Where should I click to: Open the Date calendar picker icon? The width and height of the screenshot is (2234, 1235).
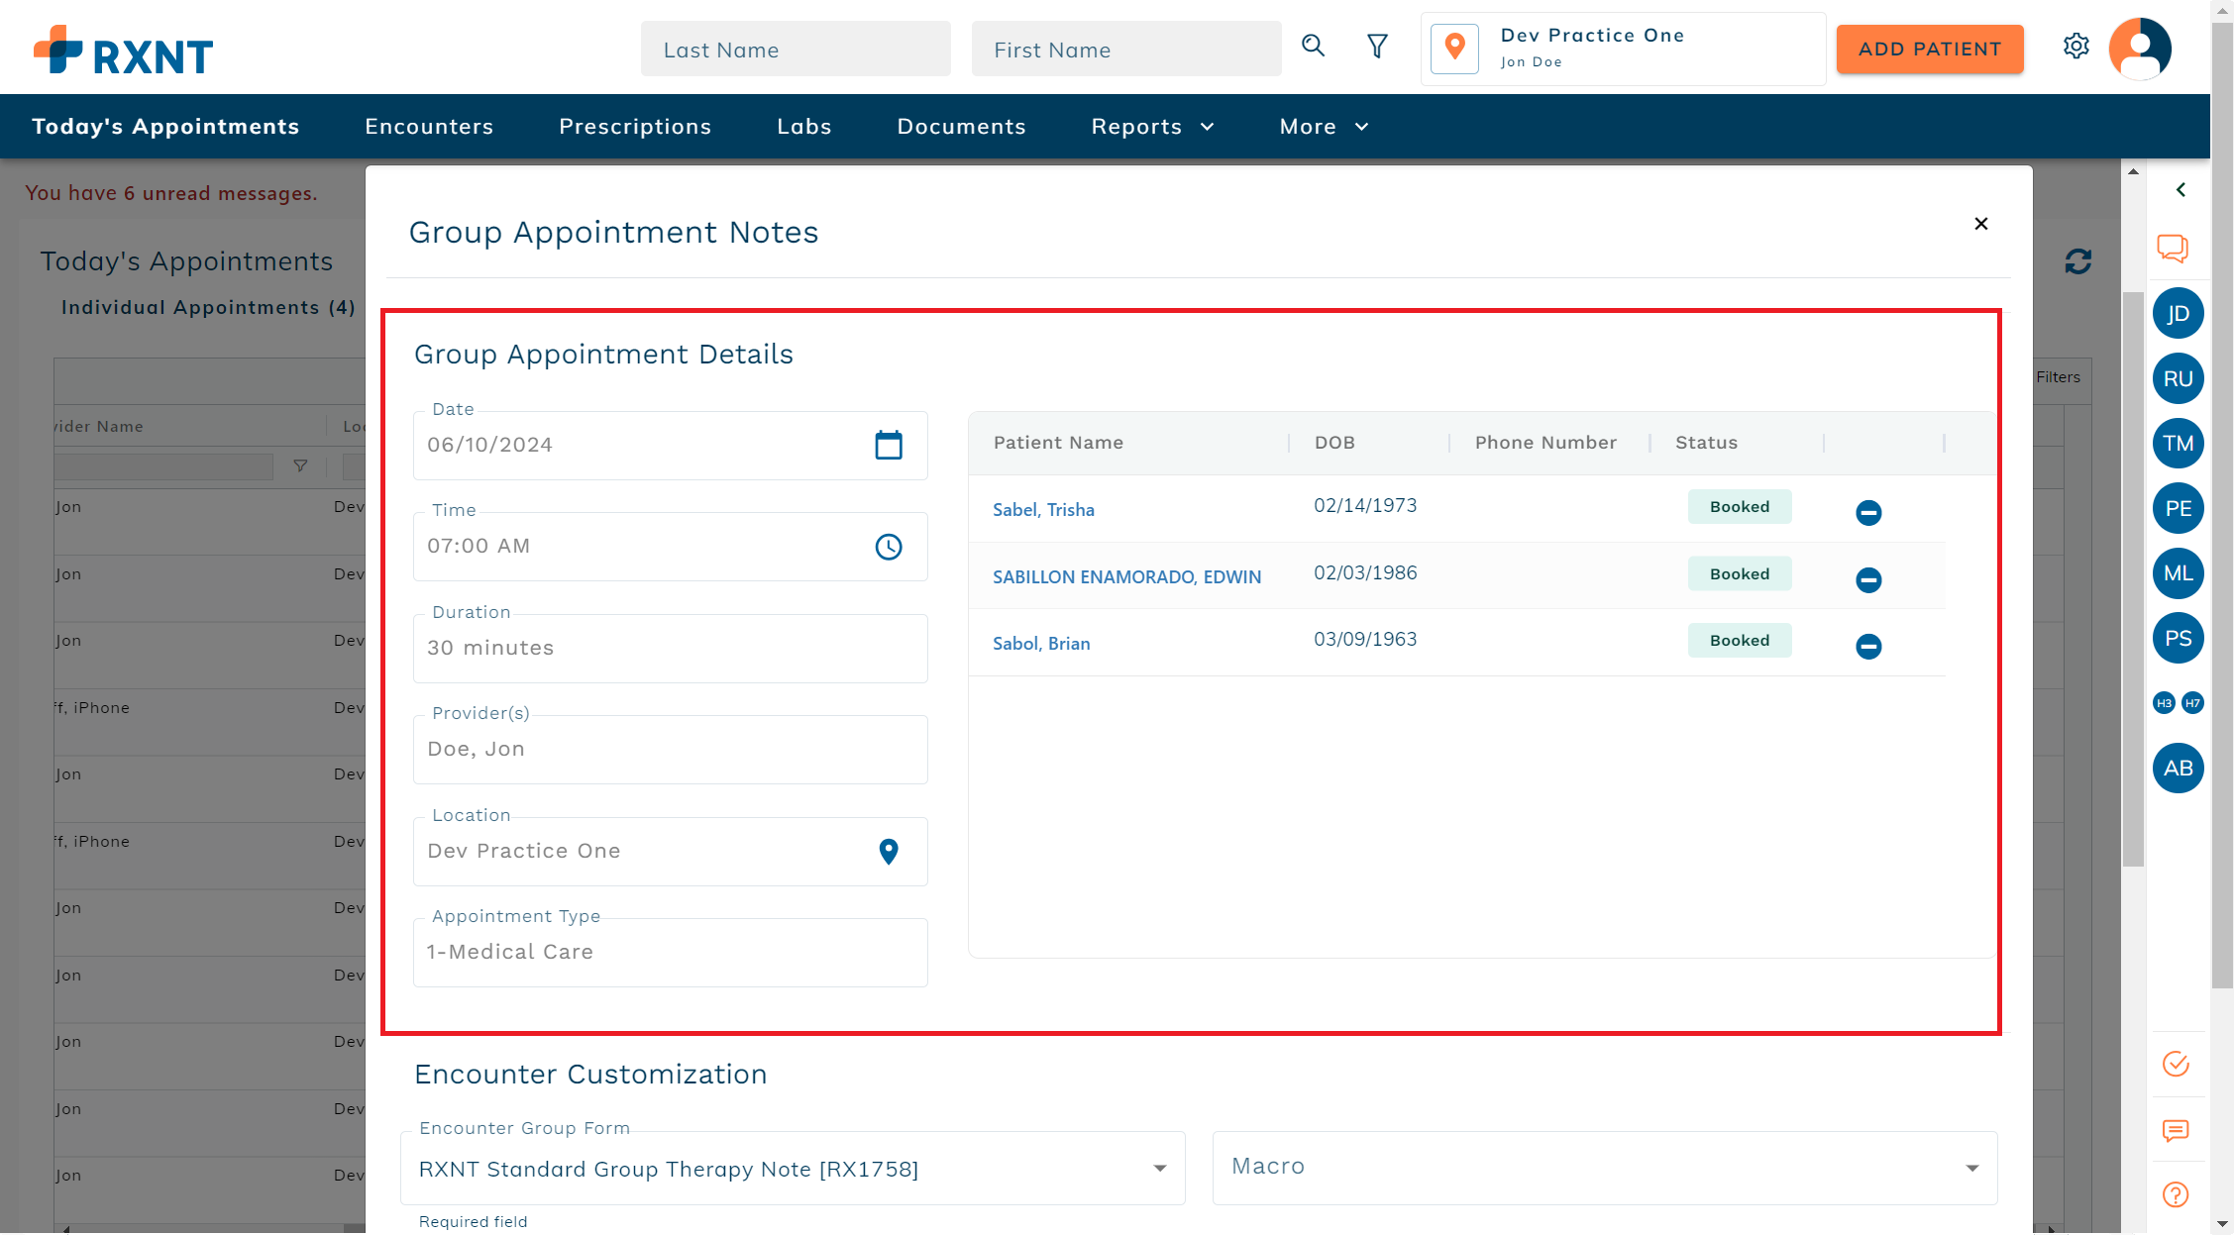889,445
